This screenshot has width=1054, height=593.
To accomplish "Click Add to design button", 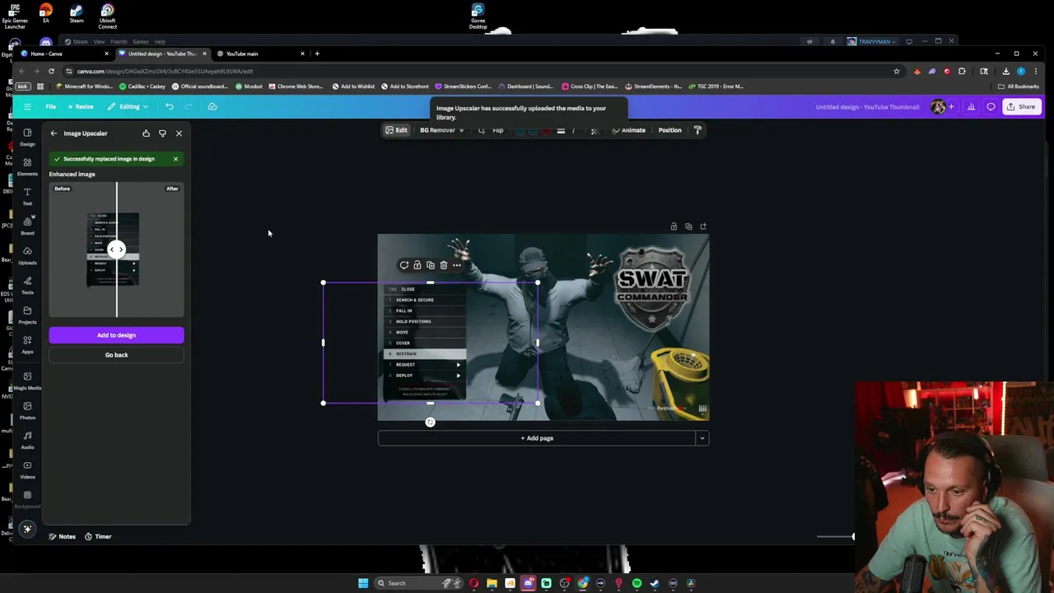I will coord(116,335).
